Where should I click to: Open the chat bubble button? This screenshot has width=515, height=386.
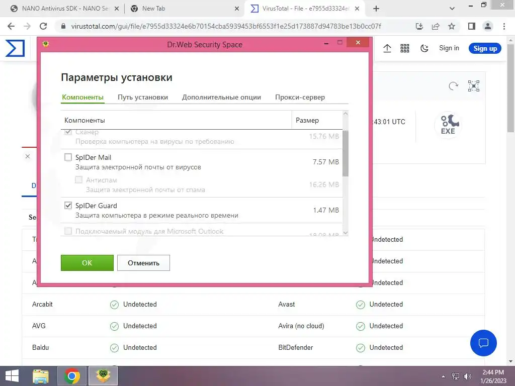coord(483,343)
